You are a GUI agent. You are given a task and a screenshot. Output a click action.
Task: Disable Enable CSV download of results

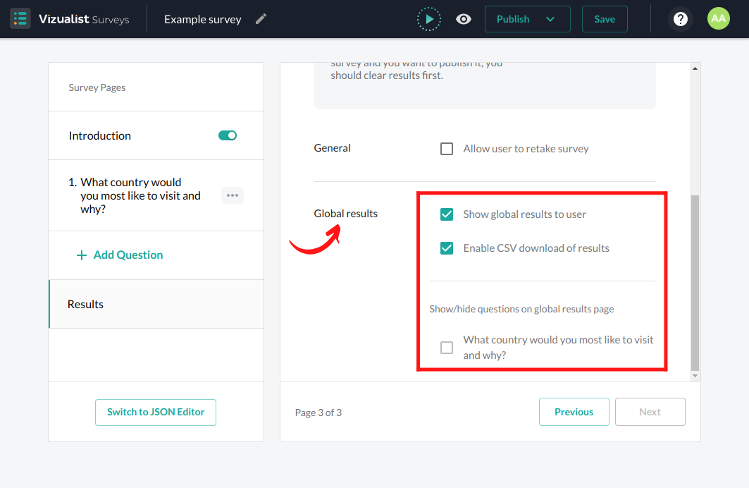447,248
